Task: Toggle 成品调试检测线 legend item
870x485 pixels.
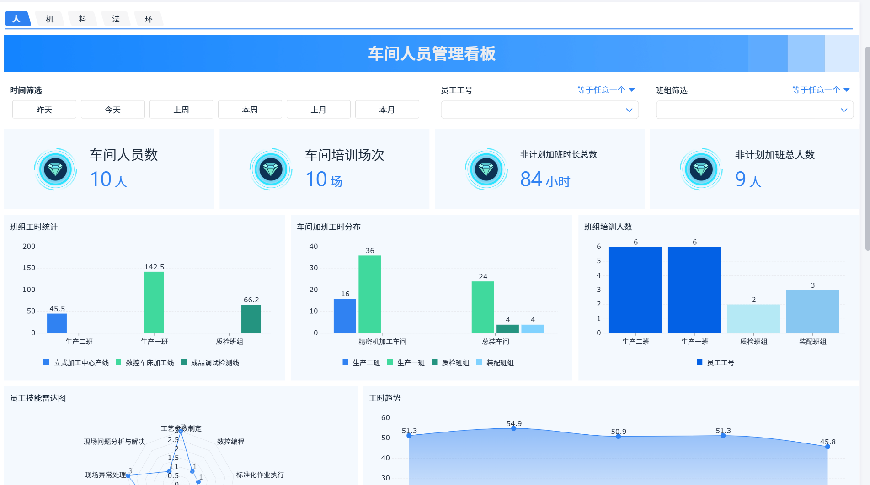Action: point(210,363)
